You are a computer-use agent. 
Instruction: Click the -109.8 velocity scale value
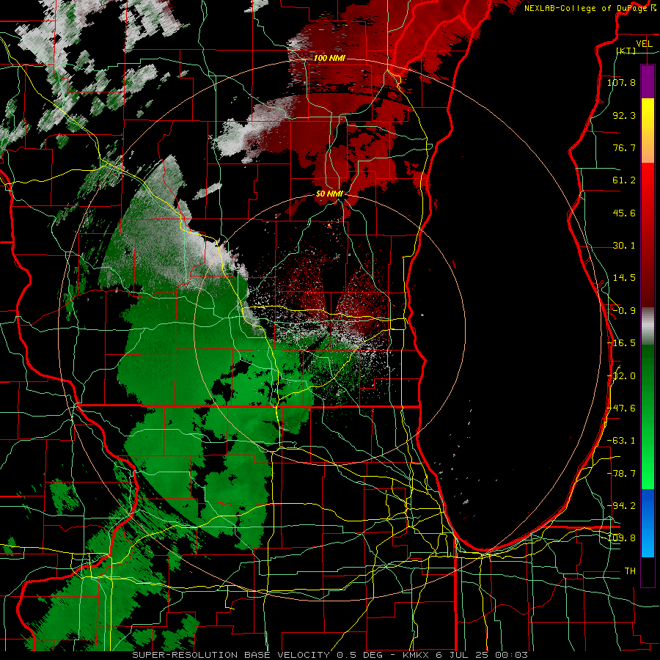tap(621, 538)
